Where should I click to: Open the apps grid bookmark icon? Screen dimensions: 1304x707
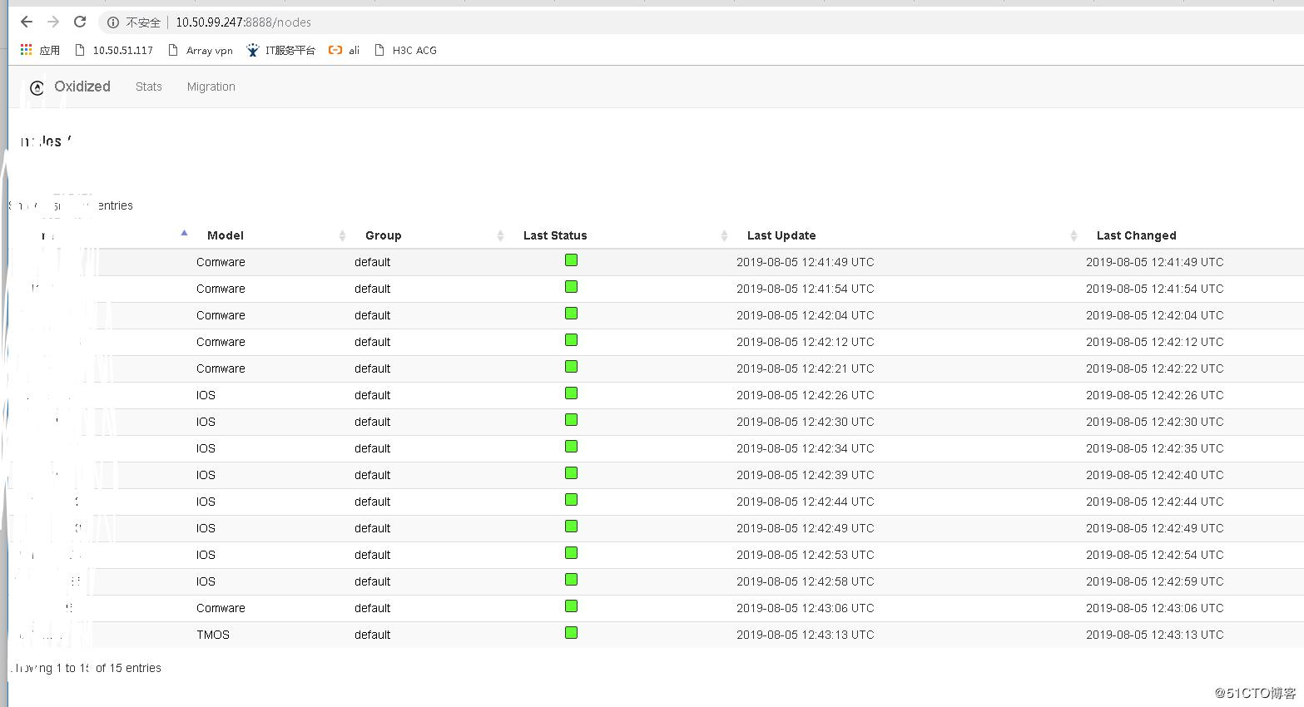click(26, 50)
